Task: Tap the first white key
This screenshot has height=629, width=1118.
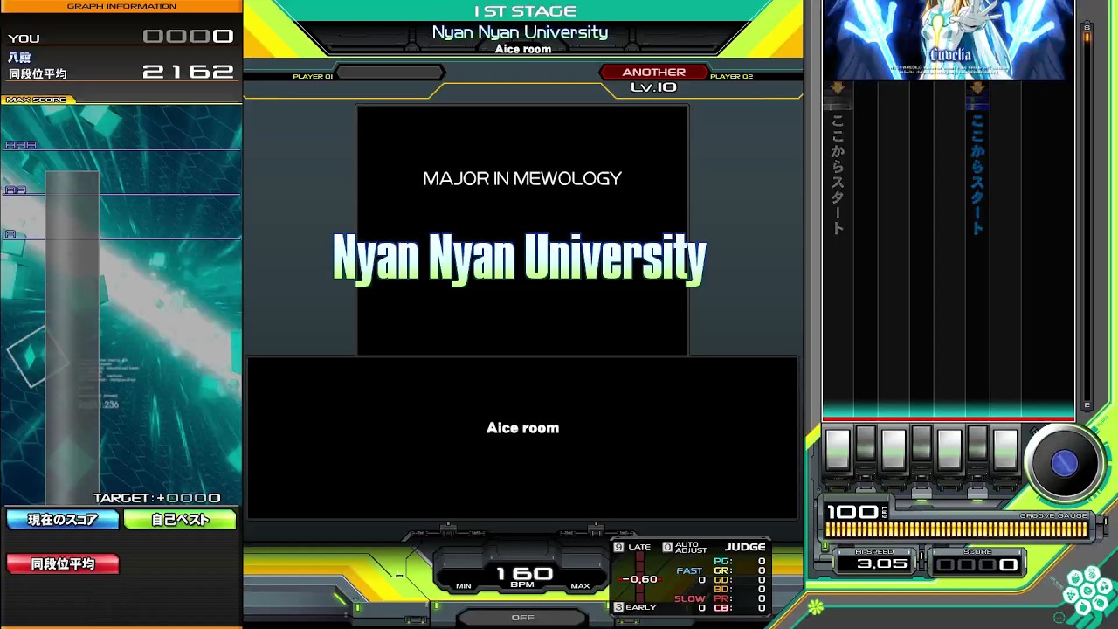Action: [x=838, y=448]
